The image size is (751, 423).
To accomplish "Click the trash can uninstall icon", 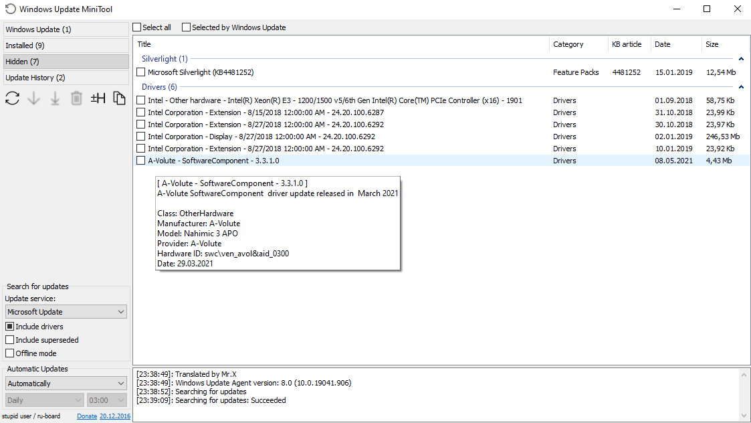I will pyautogui.click(x=76, y=98).
